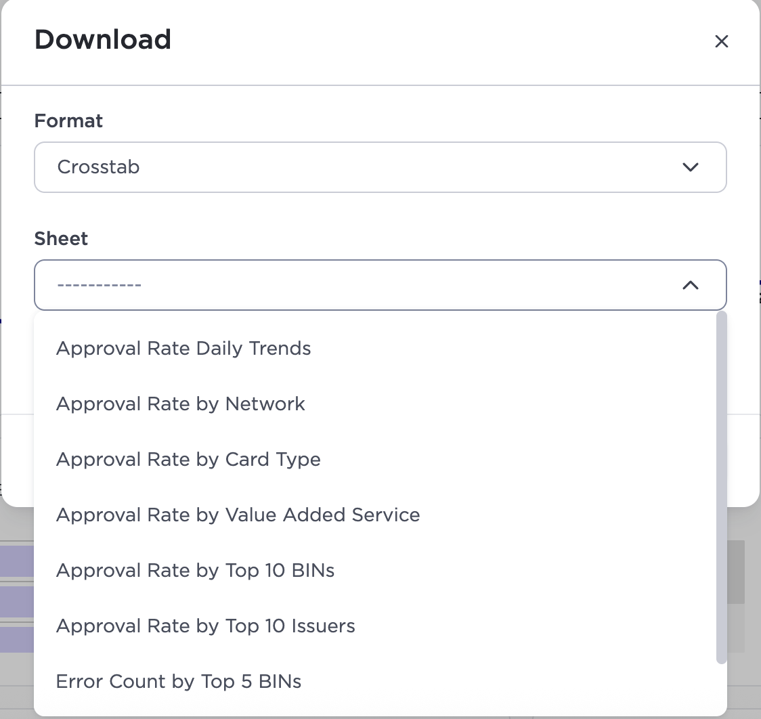This screenshot has width=761, height=719.
Task: Click the Download dialog title
Action: pos(103,40)
